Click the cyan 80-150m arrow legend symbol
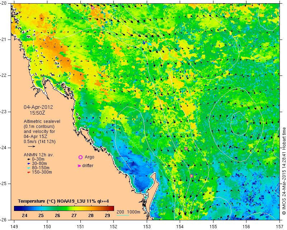The image size is (287, 230). click(x=29, y=168)
